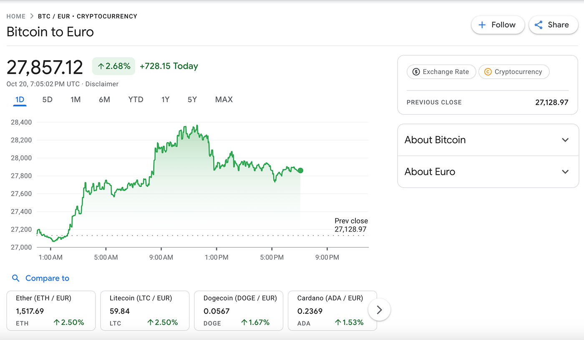Click Compare to search link
This screenshot has width=584, height=340.
[40, 278]
